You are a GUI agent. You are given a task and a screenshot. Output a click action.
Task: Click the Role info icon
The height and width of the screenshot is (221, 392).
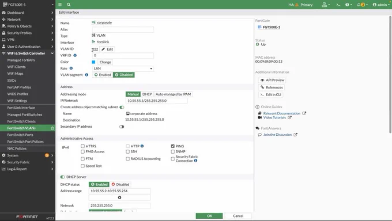pyautogui.click(x=71, y=68)
